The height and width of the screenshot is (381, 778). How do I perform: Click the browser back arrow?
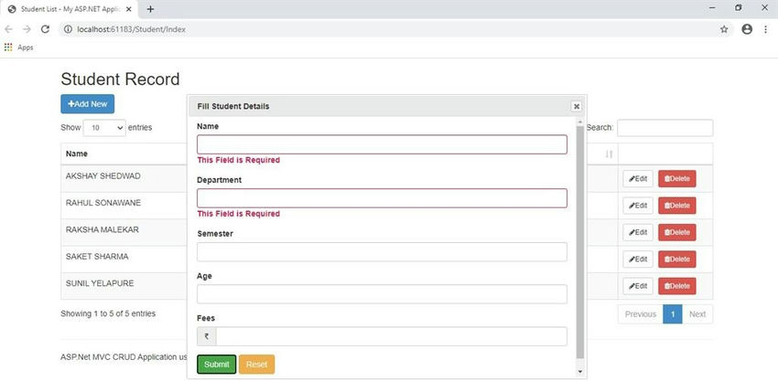9,29
